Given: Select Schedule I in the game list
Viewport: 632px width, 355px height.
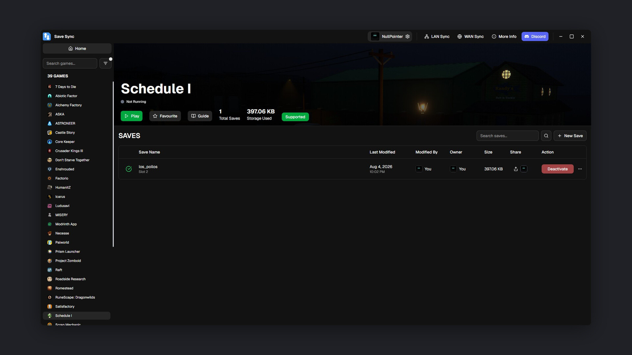Looking at the screenshot, I should (x=76, y=316).
